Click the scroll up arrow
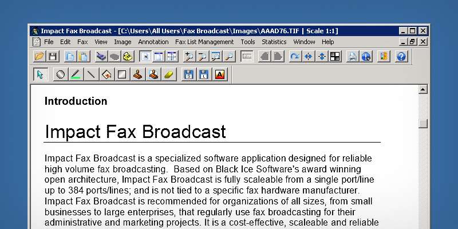Image resolution: width=458 pixels, height=229 pixels. 423,89
